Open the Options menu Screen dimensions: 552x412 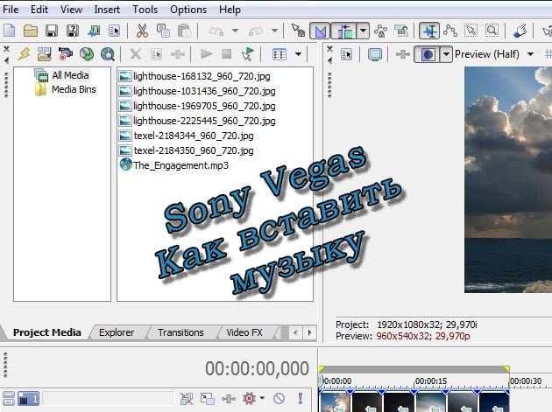click(188, 10)
